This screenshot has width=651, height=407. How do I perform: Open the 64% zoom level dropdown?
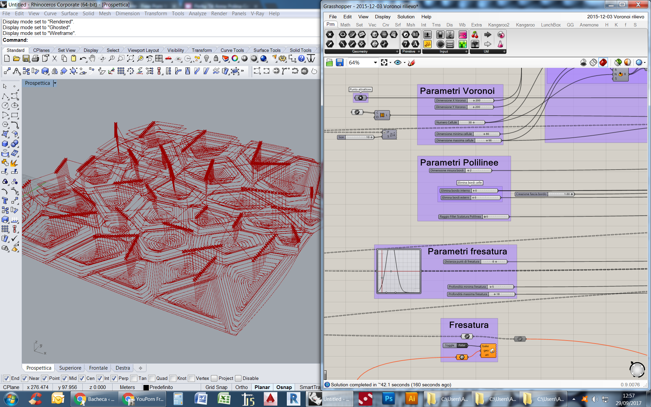(375, 62)
